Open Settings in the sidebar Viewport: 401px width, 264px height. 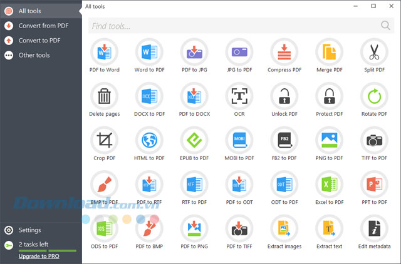click(41, 230)
